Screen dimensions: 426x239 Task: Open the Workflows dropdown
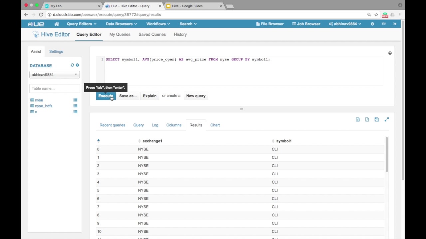tap(158, 24)
